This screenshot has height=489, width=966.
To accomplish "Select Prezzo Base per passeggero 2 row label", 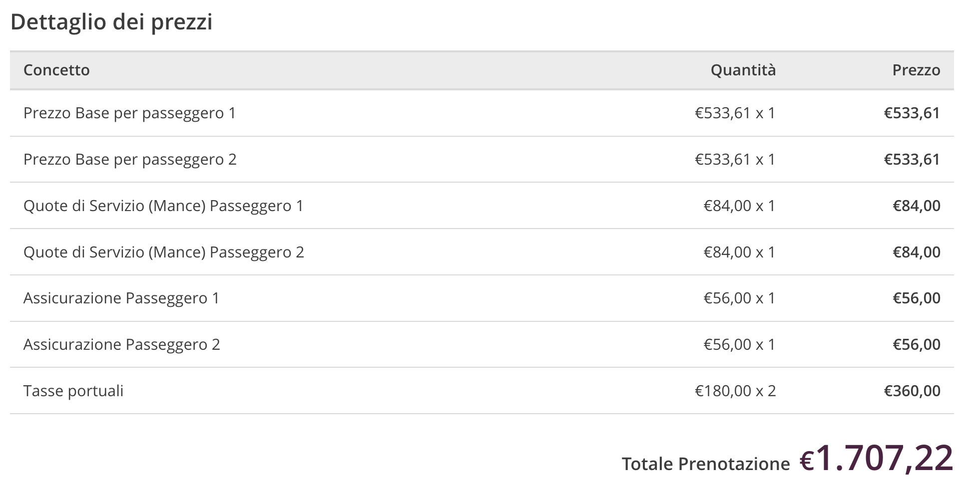I will 130,160.
